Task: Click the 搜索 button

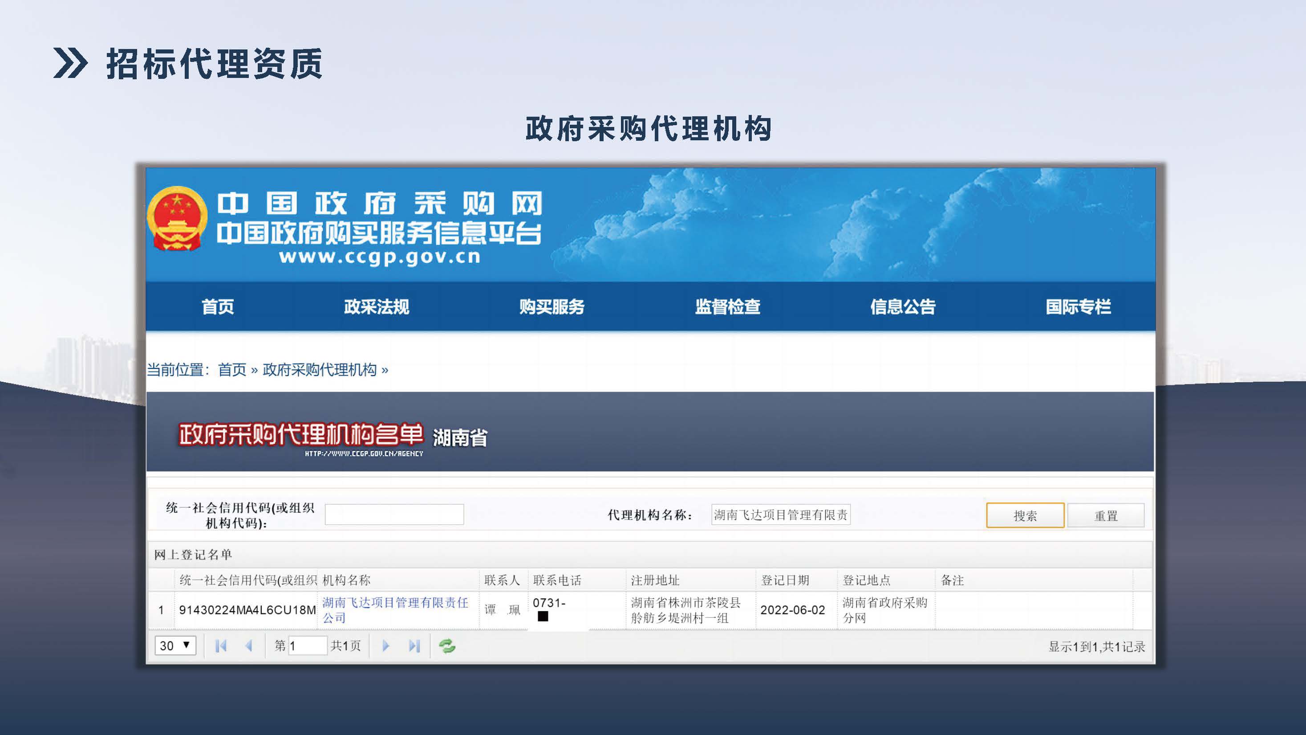Action: [1025, 515]
